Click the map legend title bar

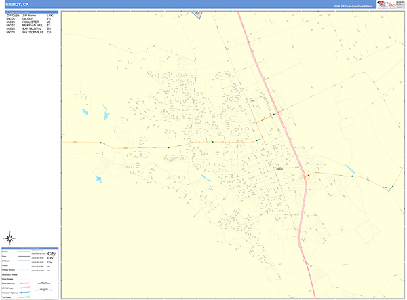pyautogui.click(x=30, y=248)
